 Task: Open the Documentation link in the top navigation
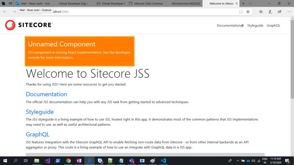click(x=230, y=25)
